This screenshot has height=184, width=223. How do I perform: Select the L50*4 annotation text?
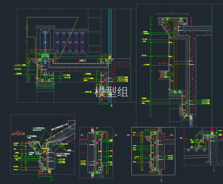point(66,75)
